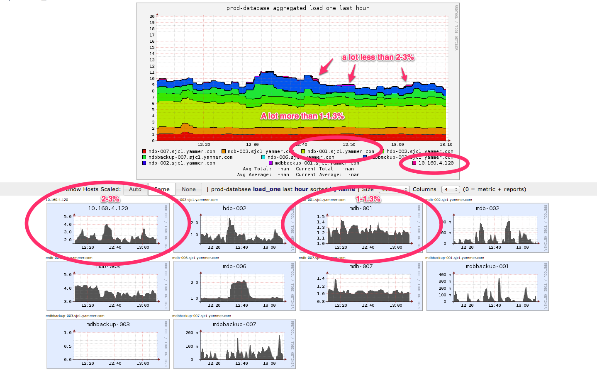
Task: Click the 'load_one' metric text in toolbar
Action: [x=267, y=189]
